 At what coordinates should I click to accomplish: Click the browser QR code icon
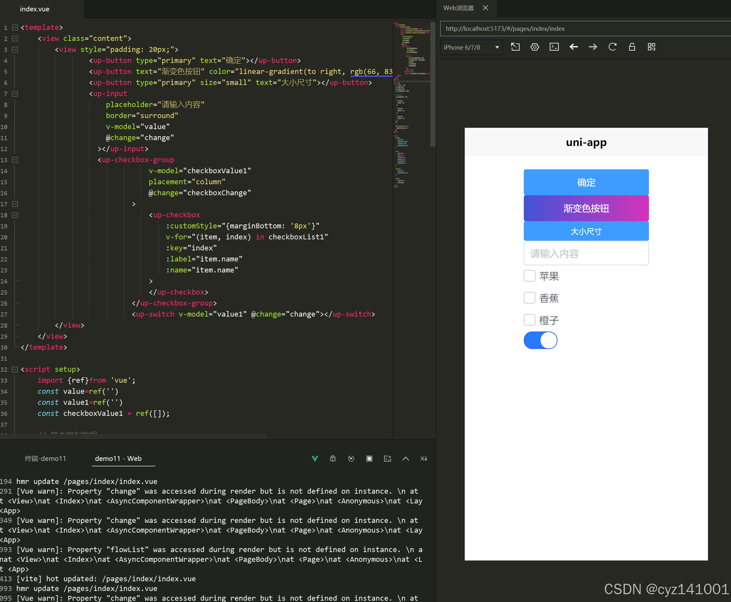651,47
